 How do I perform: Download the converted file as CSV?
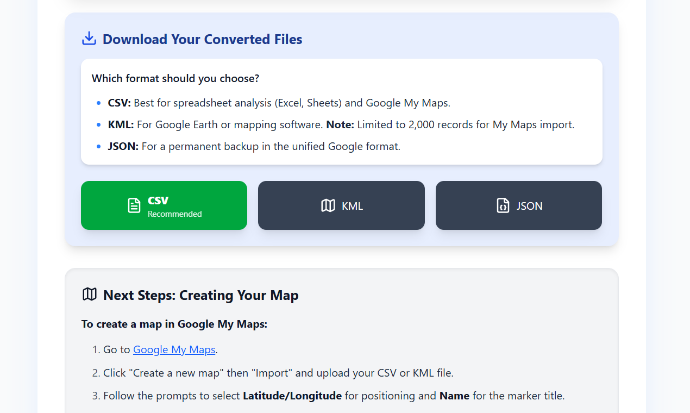(x=164, y=205)
